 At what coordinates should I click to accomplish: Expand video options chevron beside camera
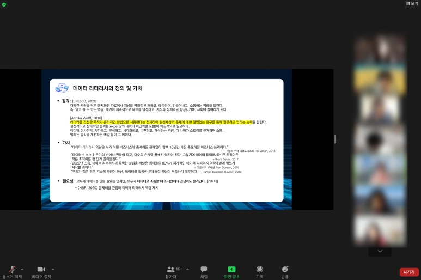click(x=53, y=269)
